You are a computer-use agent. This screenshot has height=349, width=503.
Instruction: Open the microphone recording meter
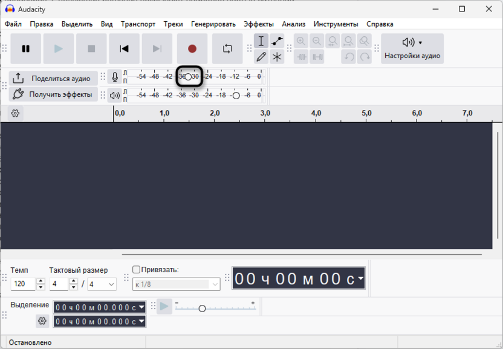point(115,77)
